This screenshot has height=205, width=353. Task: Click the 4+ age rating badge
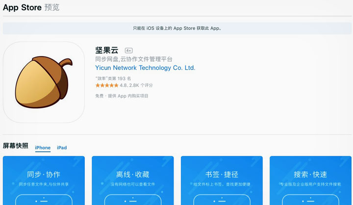[x=129, y=51]
